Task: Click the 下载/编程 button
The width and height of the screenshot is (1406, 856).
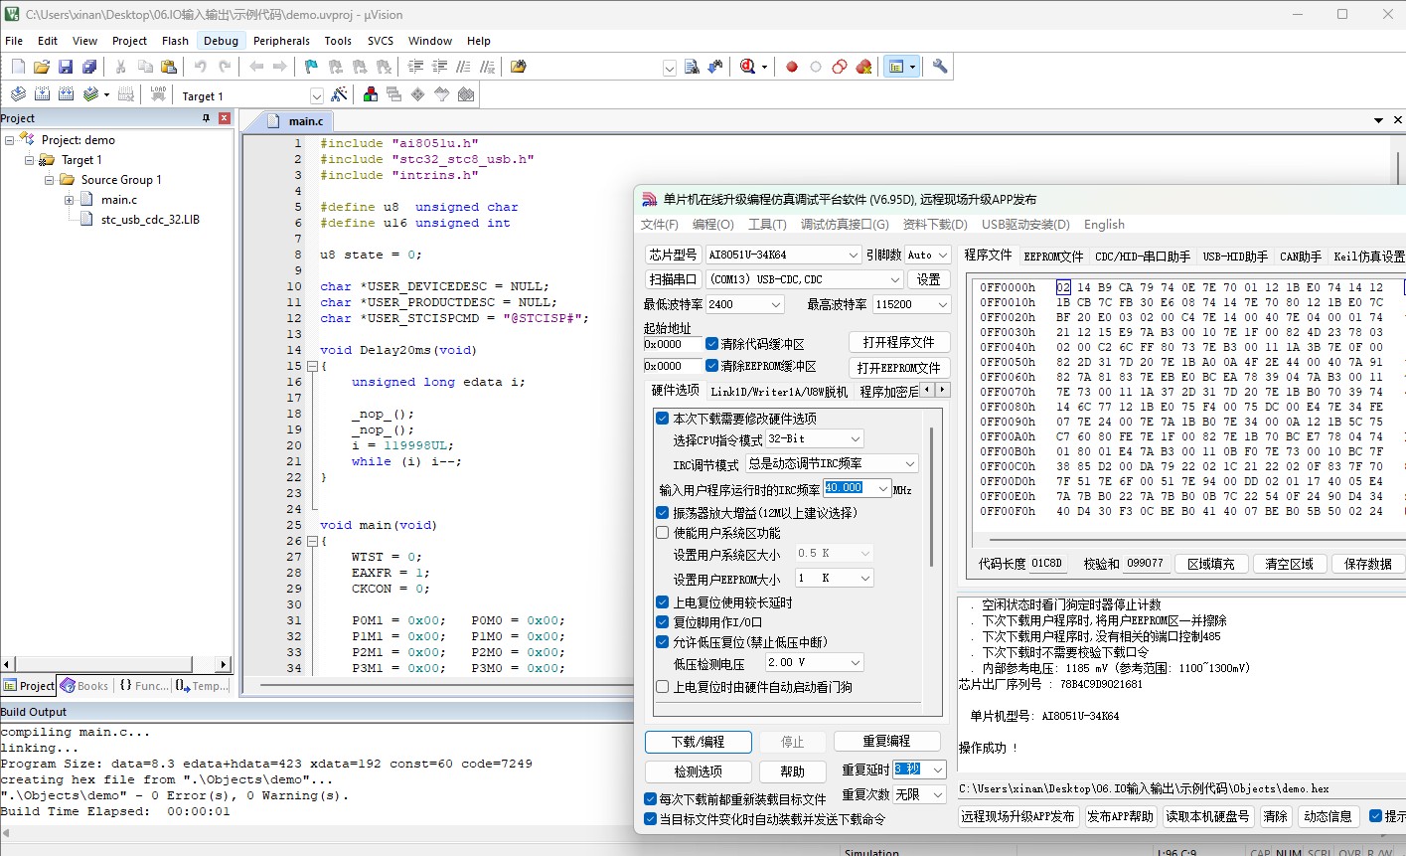Action: click(x=698, y=742)
